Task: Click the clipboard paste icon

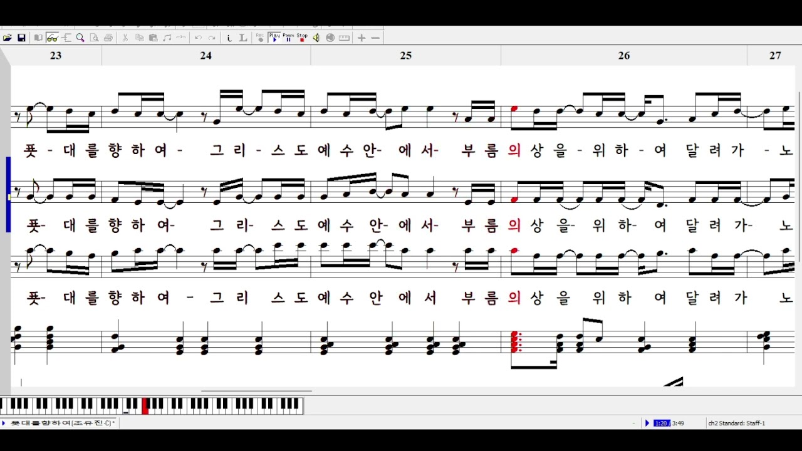Action: (153, 38)
